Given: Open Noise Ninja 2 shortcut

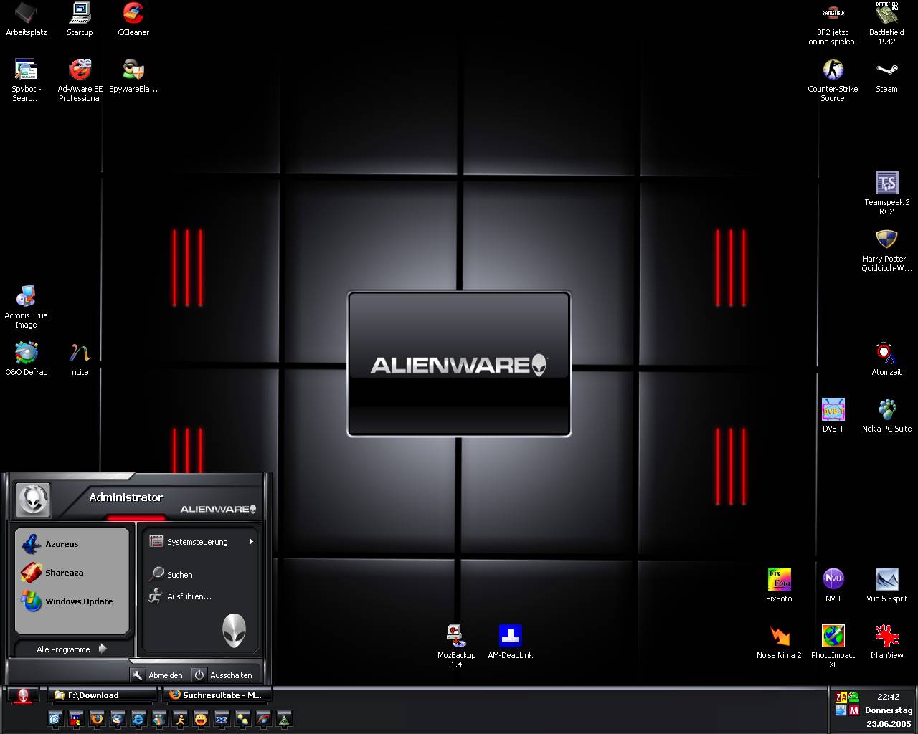Looking at the screenshot, I should (x=779, y=642).
